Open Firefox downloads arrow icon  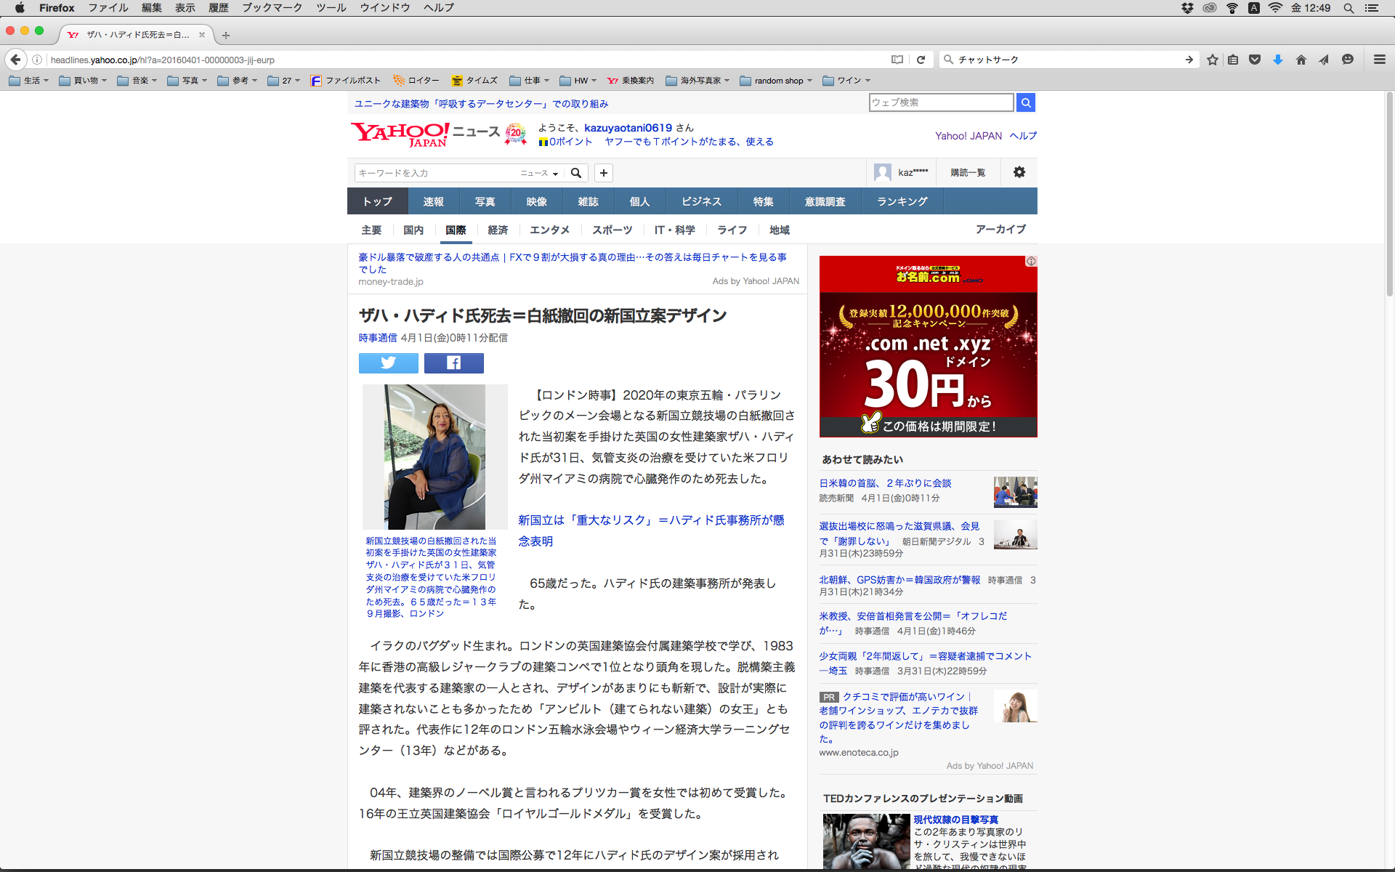1277,60
